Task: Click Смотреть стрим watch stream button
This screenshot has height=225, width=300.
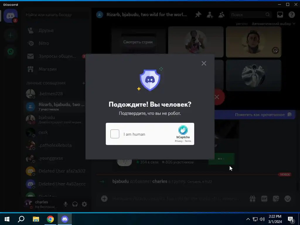Action: coord(138,42)
